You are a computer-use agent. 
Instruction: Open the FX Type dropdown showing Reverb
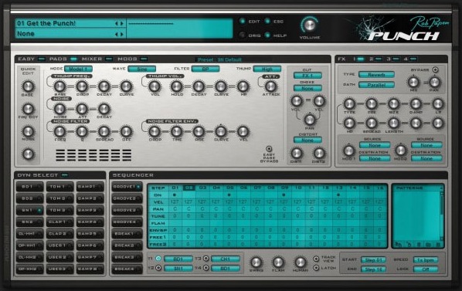click(376, 75)
